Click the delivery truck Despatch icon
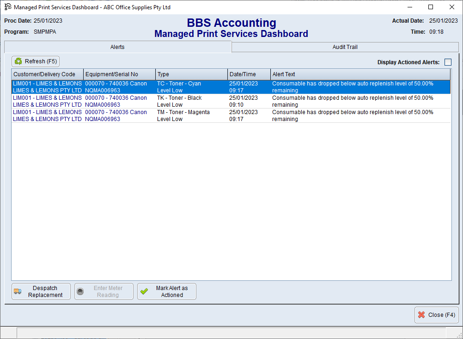Screen dimensions: 463x339 pyautogui.click(x=18, y=291)
